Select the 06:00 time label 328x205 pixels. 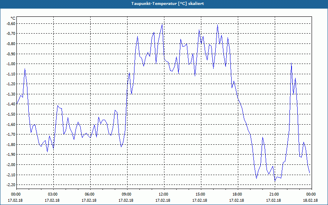coord(89,194)
